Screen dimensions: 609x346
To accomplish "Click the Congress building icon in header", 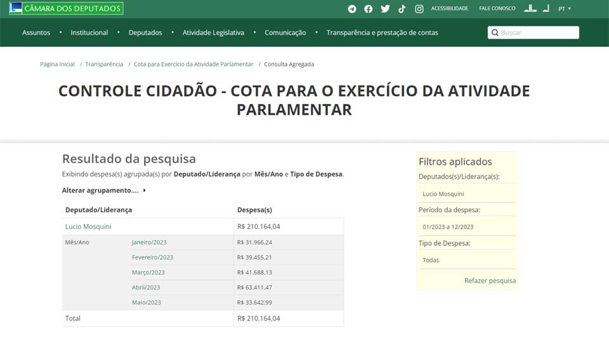I will [530, 8].
